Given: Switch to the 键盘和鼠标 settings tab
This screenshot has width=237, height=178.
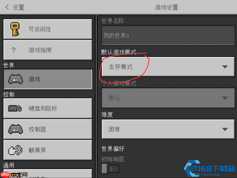Looking at the screenshot, I should [48, 108].
